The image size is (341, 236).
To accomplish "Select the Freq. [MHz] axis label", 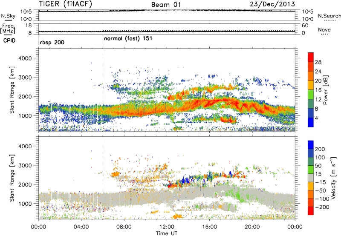I will (x=8, y=29).
